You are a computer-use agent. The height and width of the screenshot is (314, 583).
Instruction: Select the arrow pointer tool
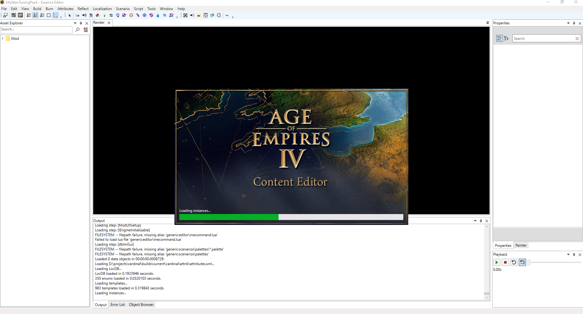pyautogui.click(x=70, y=16)
